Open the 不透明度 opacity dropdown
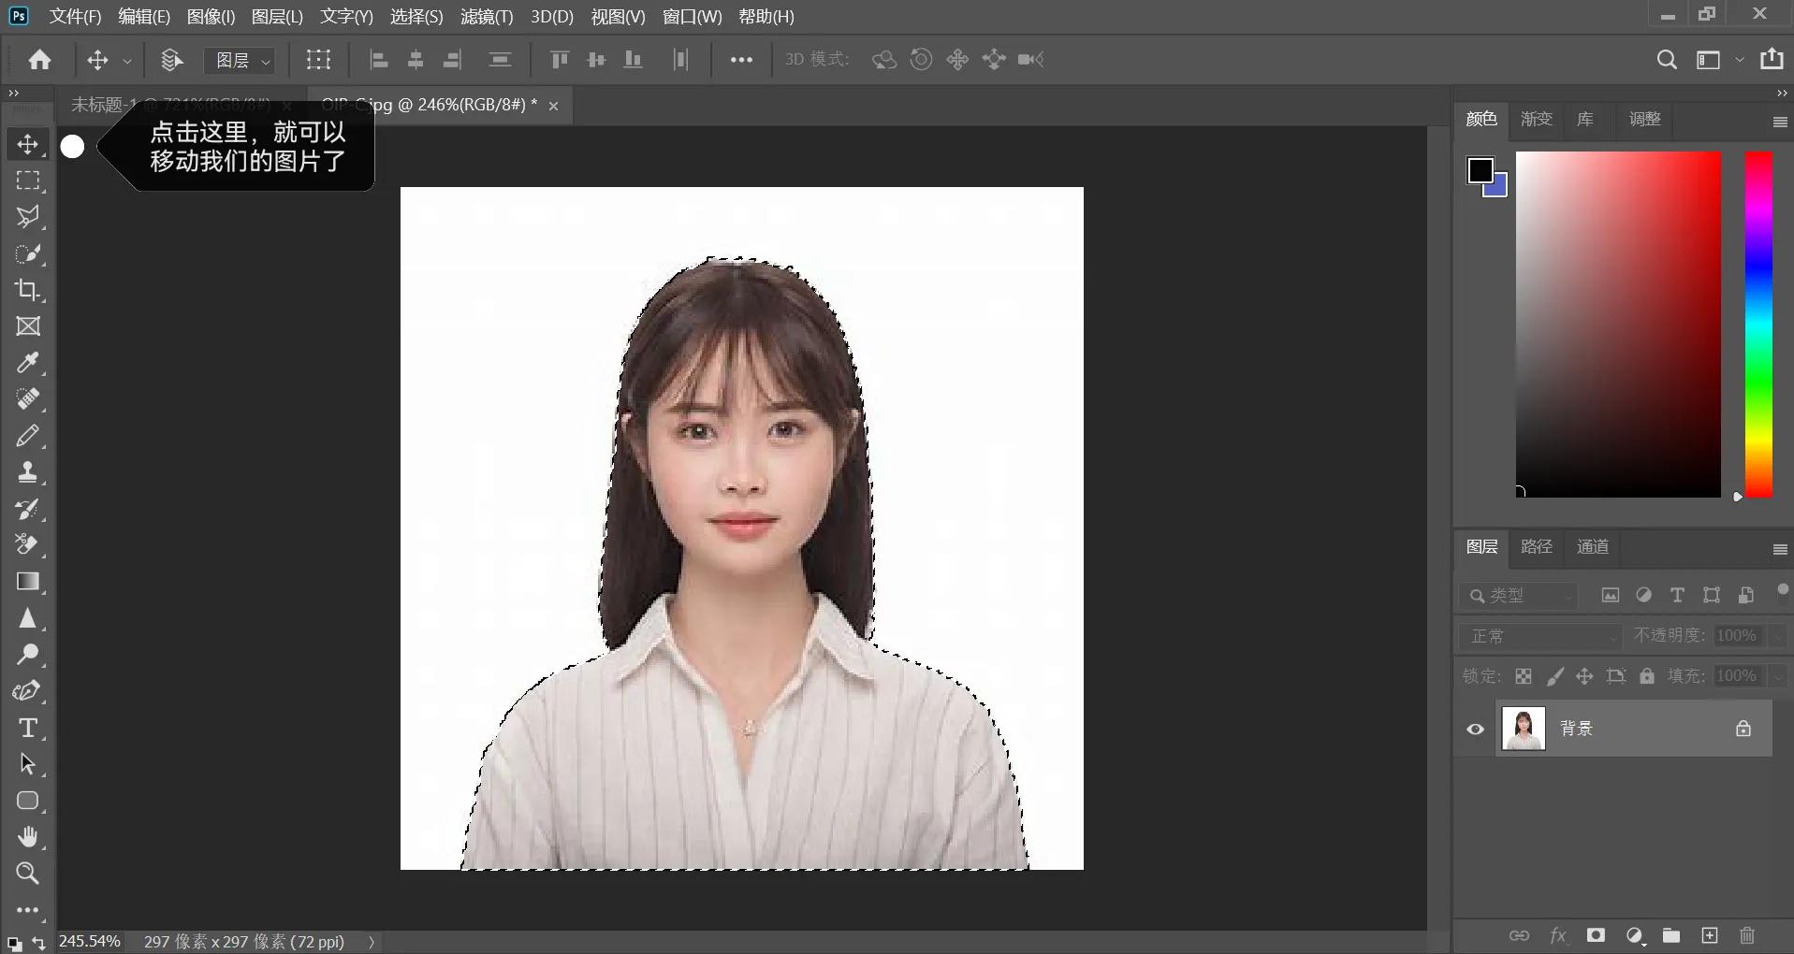 [x=1776, y=637]
